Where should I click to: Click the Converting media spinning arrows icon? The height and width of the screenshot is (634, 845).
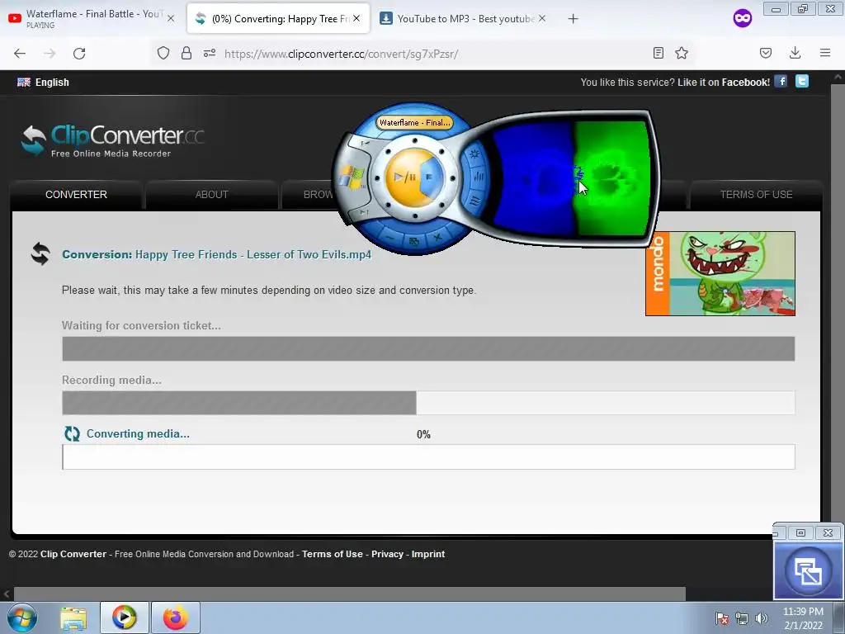pyautogui.click(x=72, y=433)
